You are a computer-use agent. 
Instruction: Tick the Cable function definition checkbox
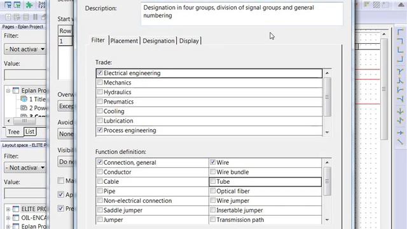click(x=100, y=181)
